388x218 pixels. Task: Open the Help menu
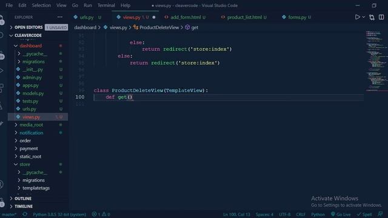coord(125,5)
